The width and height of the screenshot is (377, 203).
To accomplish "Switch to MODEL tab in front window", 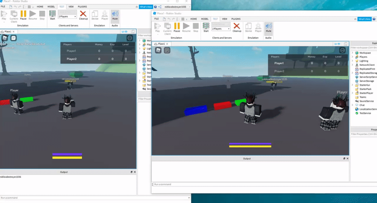I will 205,19.
